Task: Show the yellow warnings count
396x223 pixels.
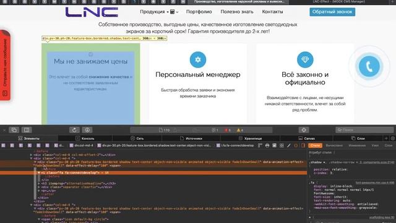Action: [240, 130]
